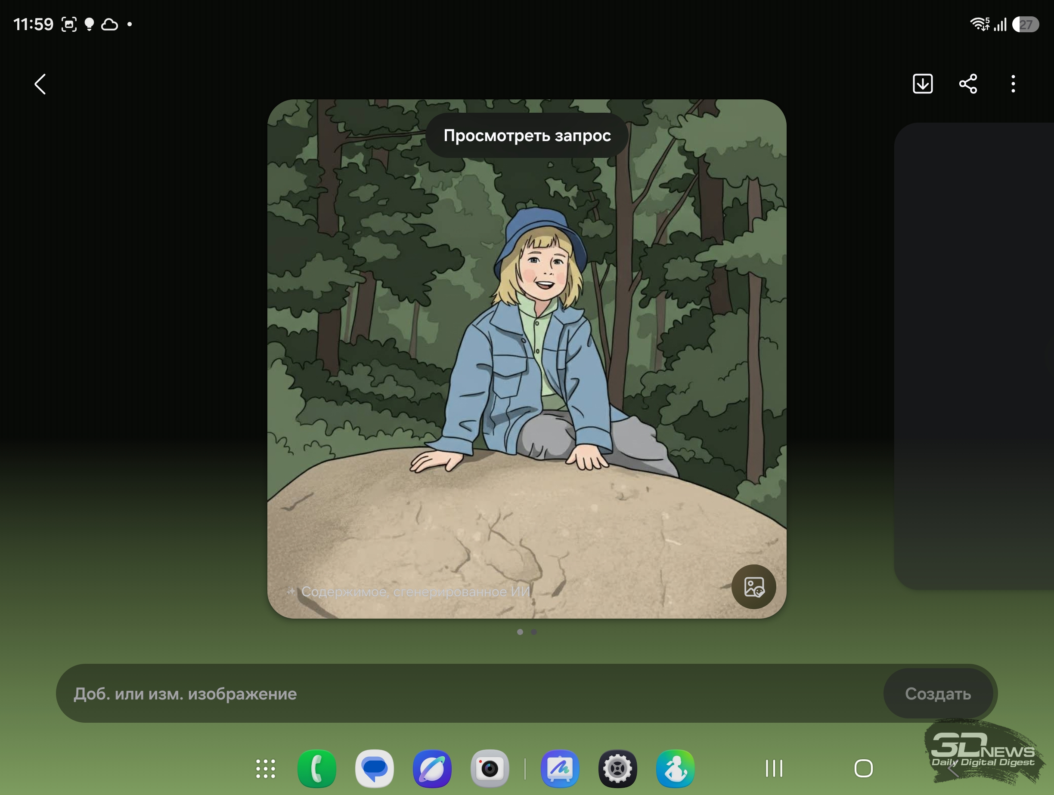Tap the cloud icon in the status bar
This screenshot has width=1054, height=795.
(110, 24)
